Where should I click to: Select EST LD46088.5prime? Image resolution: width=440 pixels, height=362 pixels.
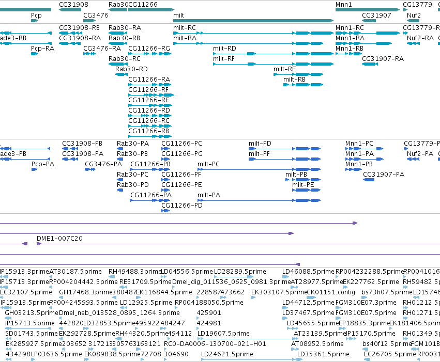click(x=308, y=272)
